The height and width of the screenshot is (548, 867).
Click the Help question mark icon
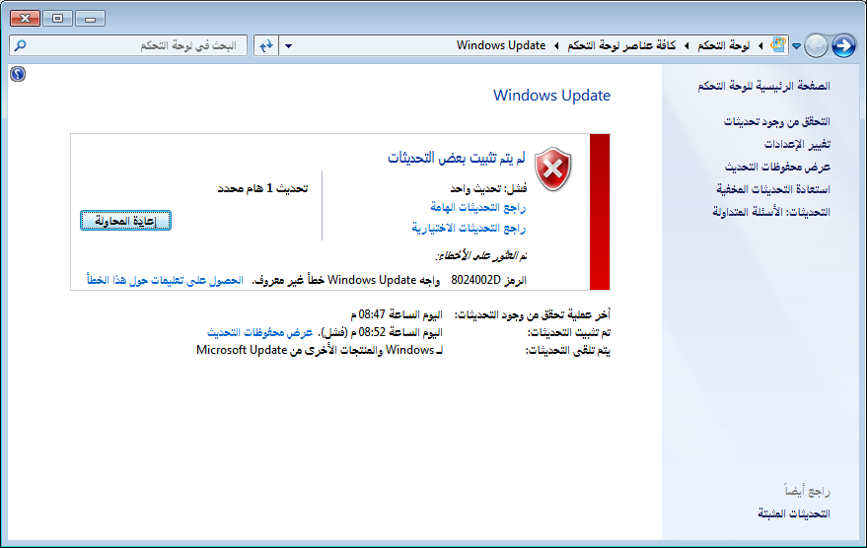click(x=18, y=74)
